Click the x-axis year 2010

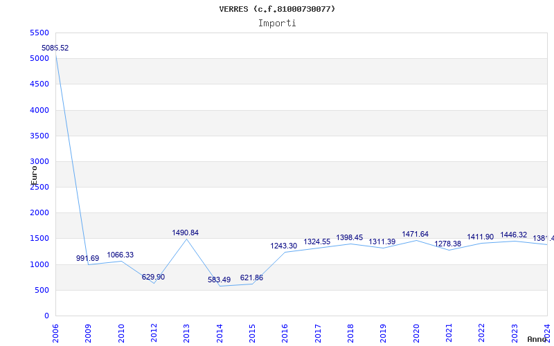click(x=121, y=334)
